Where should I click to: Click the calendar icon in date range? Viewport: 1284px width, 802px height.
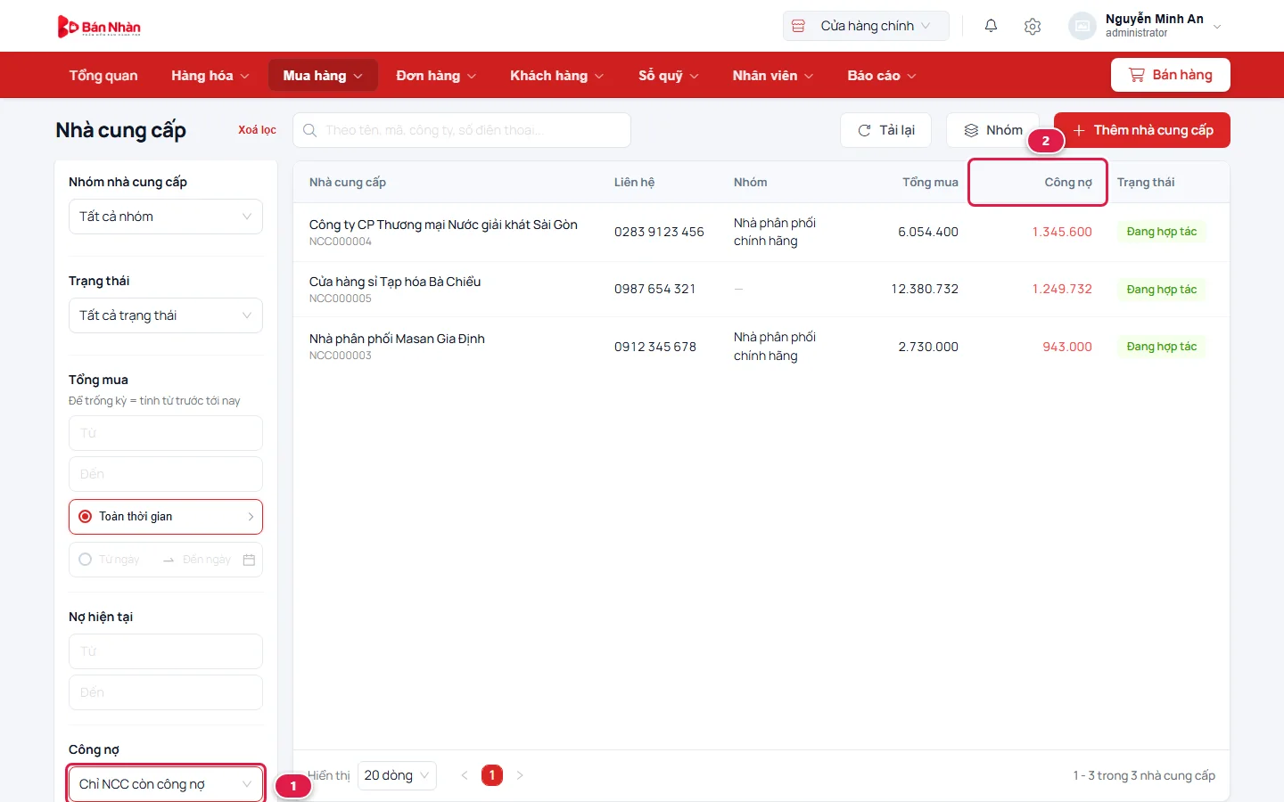pos(250,560)
